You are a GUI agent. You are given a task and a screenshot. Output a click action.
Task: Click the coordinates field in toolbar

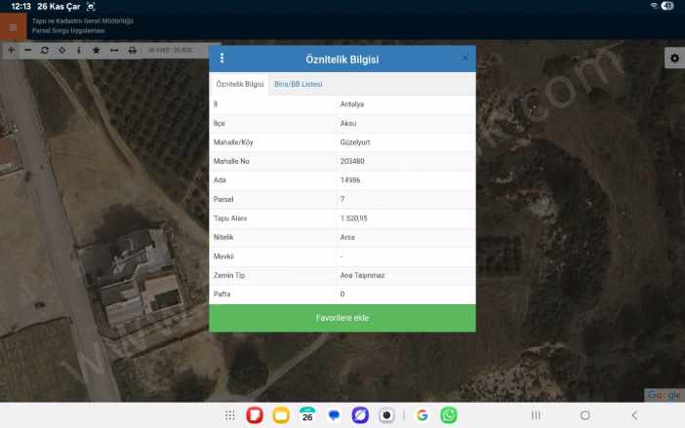click(x=175, y=50)
